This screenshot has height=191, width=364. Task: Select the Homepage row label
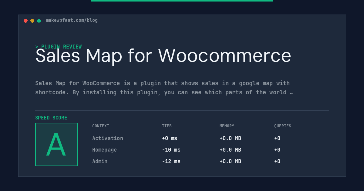[x=104, y=150]
